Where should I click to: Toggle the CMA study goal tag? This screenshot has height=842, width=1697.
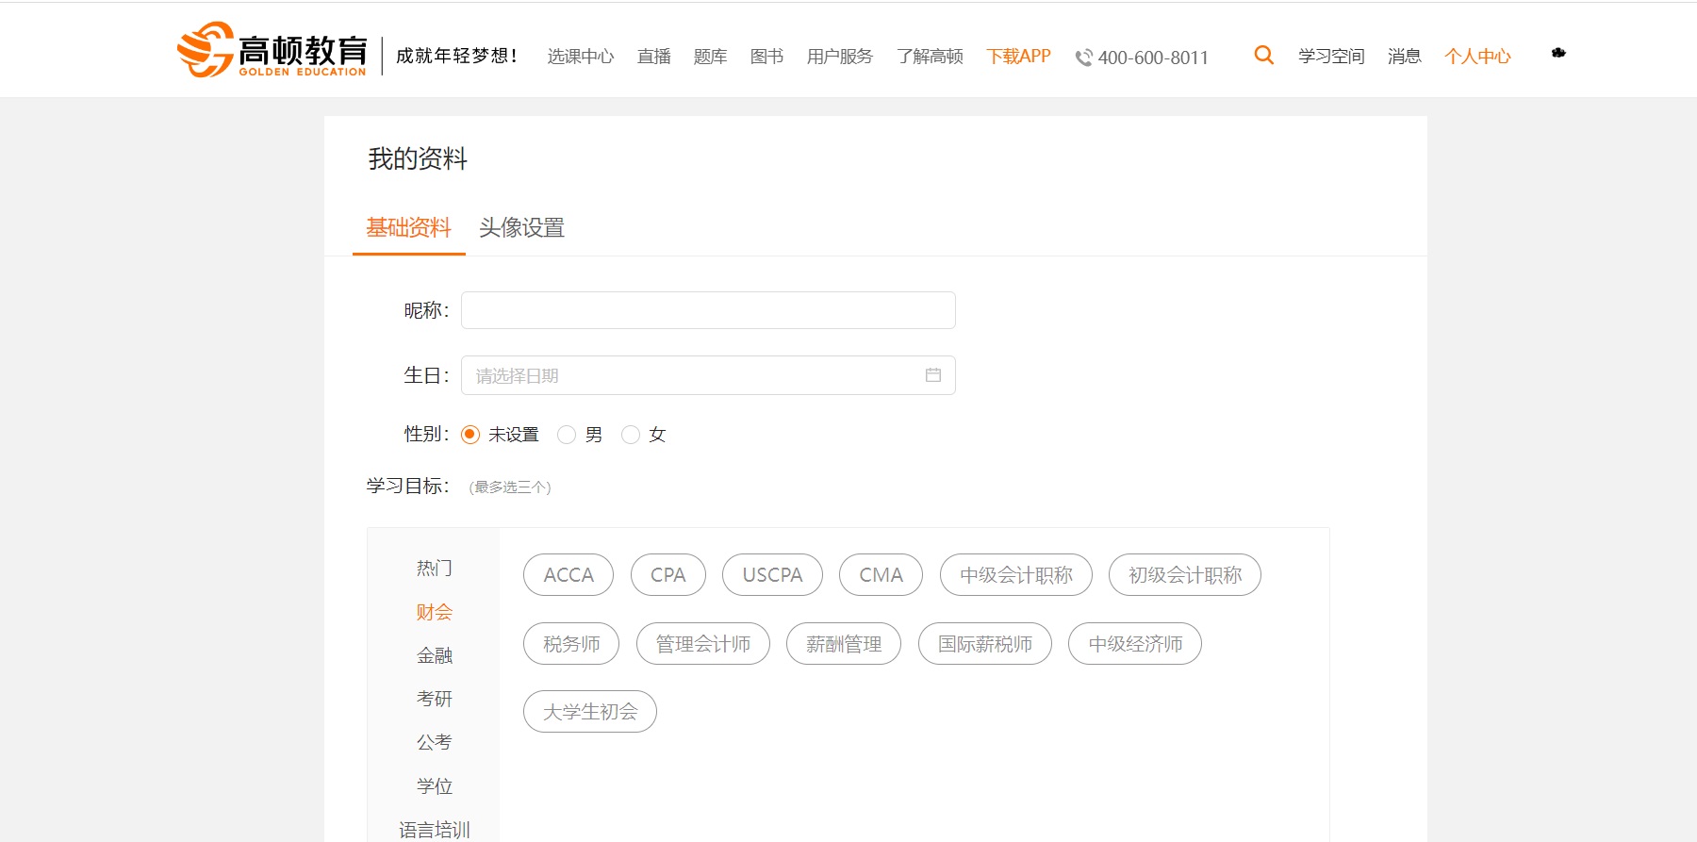tap(881, 575)
